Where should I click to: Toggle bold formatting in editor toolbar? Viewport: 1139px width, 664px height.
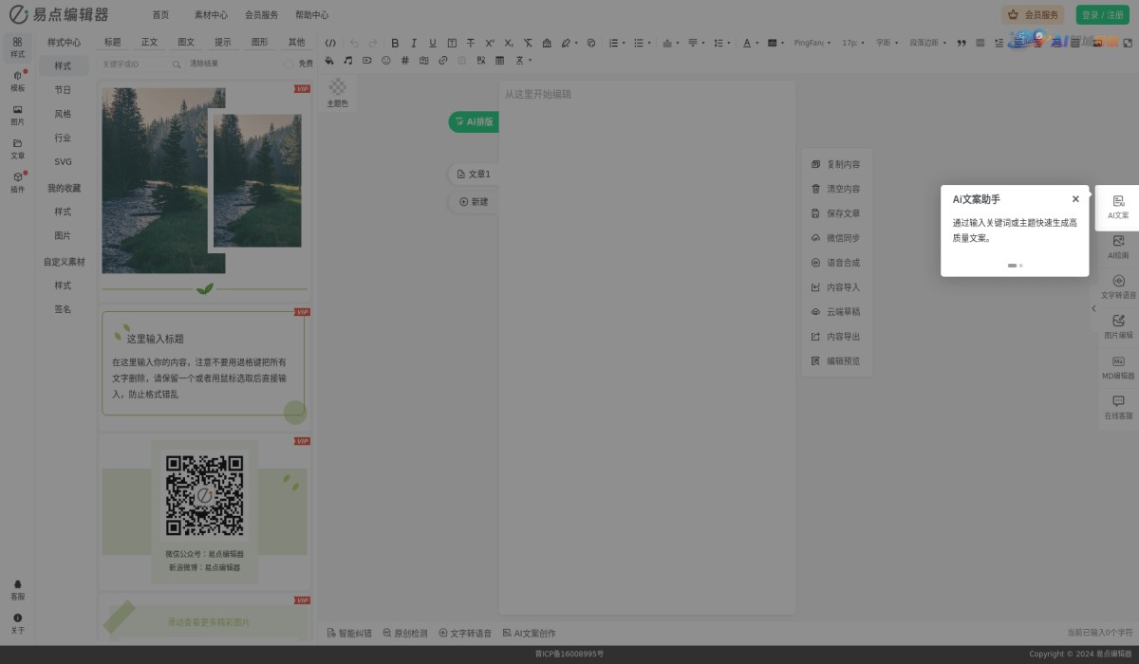click(395, 43)
